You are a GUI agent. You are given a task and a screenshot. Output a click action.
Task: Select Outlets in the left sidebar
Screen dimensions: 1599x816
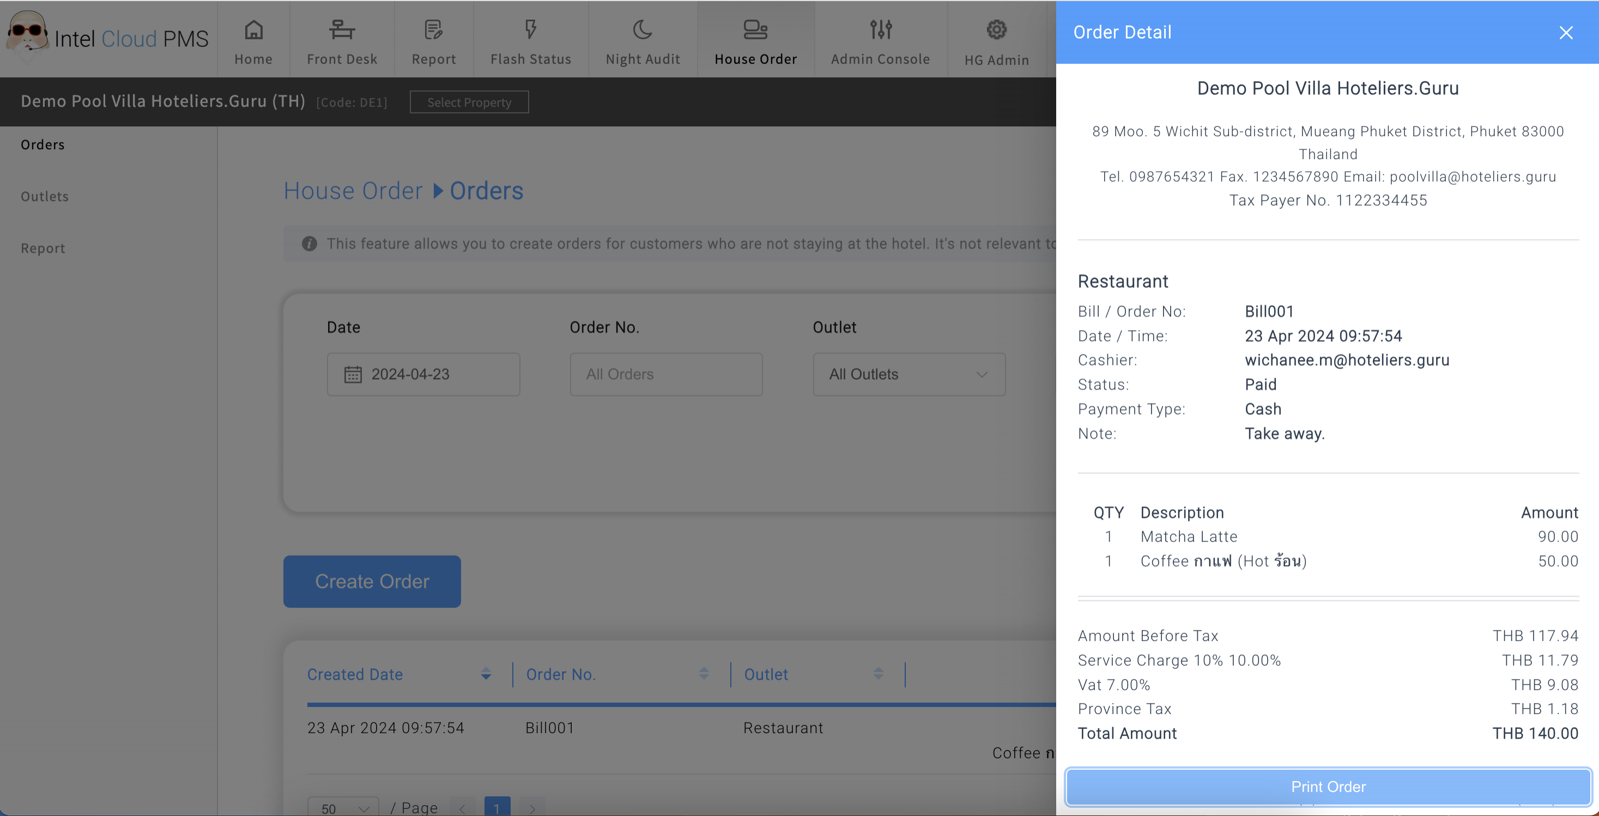coord(45,196)
